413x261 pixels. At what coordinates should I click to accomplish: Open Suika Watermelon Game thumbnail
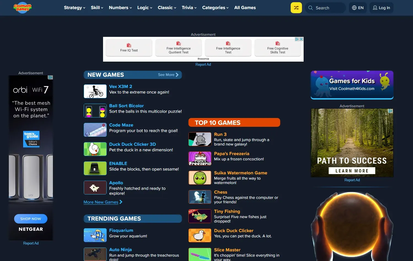[200, 178]
